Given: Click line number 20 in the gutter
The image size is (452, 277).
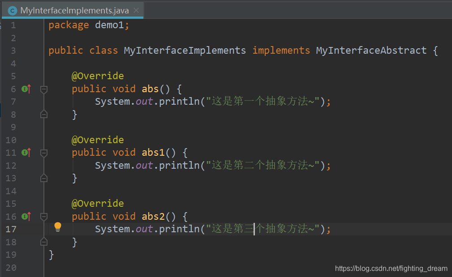Looking at the screenshot, I should point(11,268).
